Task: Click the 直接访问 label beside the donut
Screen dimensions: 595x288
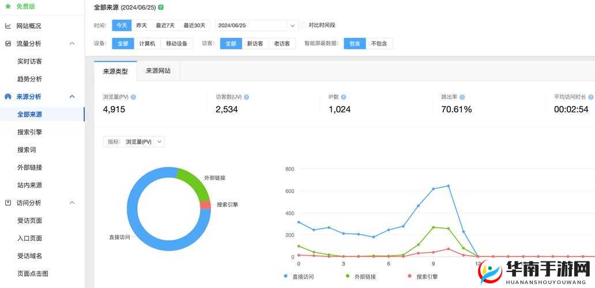Action: point(119,237)
